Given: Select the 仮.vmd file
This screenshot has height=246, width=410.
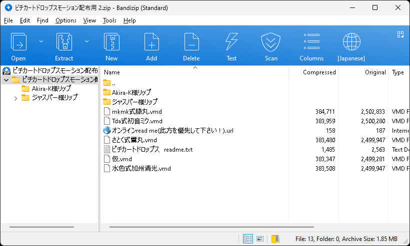Looking at the screenshot, I should (x=117, y=159).
